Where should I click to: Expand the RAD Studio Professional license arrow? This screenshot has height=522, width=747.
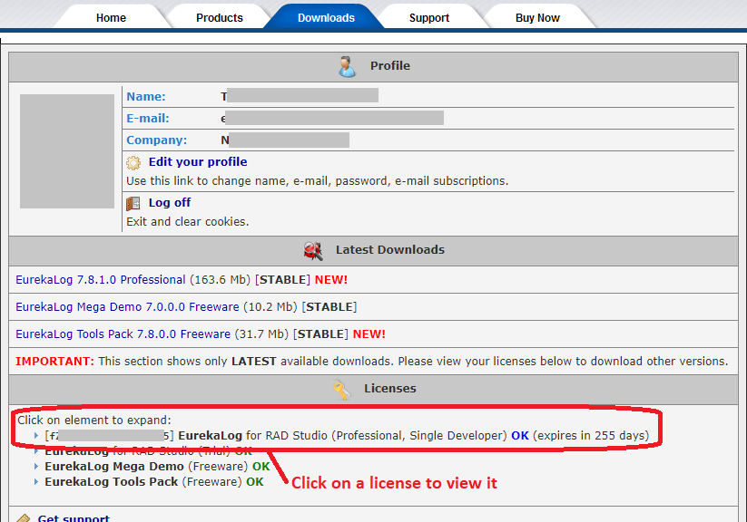(35, 435)
